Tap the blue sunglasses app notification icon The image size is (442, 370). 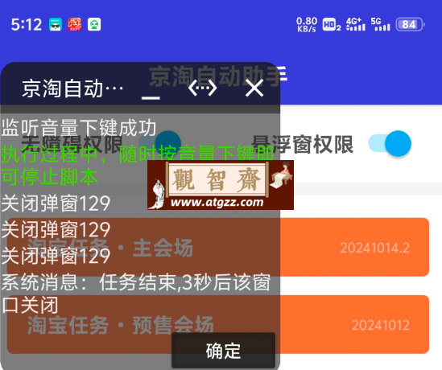click(56, 24)
